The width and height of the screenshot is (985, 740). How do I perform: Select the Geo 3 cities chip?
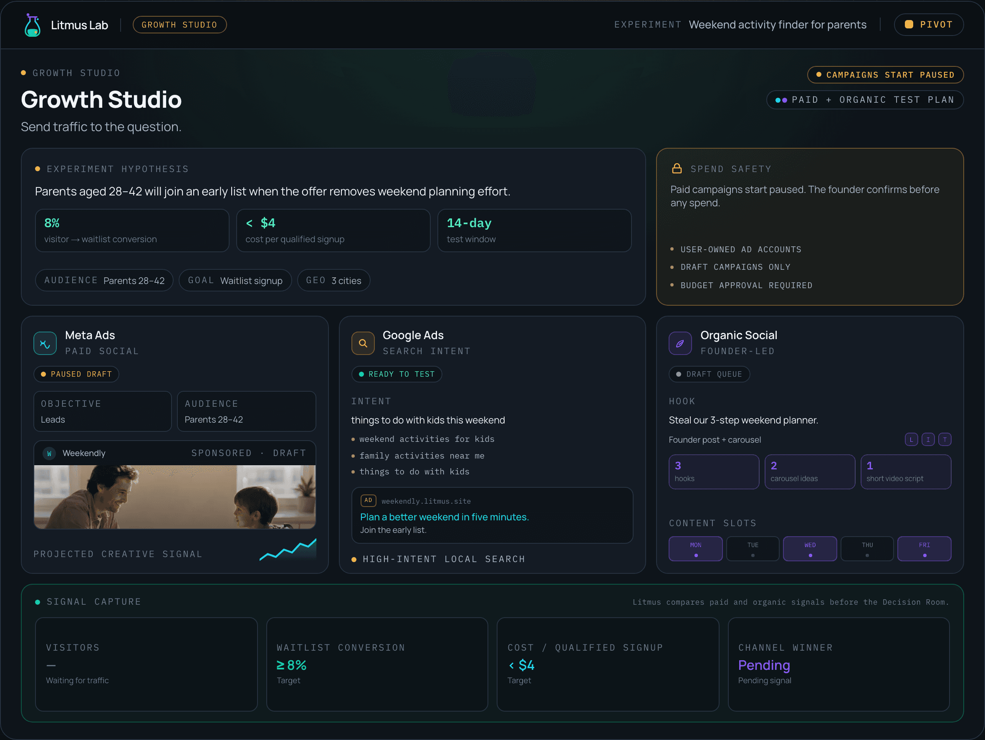[333, 280]
